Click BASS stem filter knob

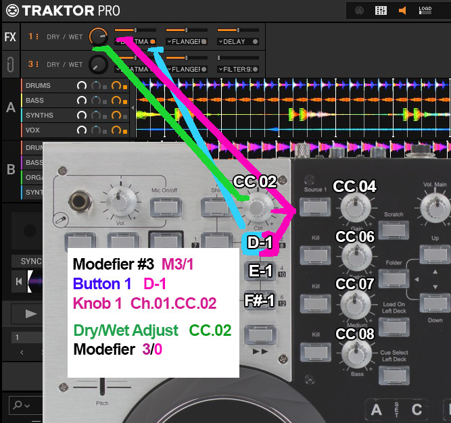pyautogui.click(x=96, y=100)
